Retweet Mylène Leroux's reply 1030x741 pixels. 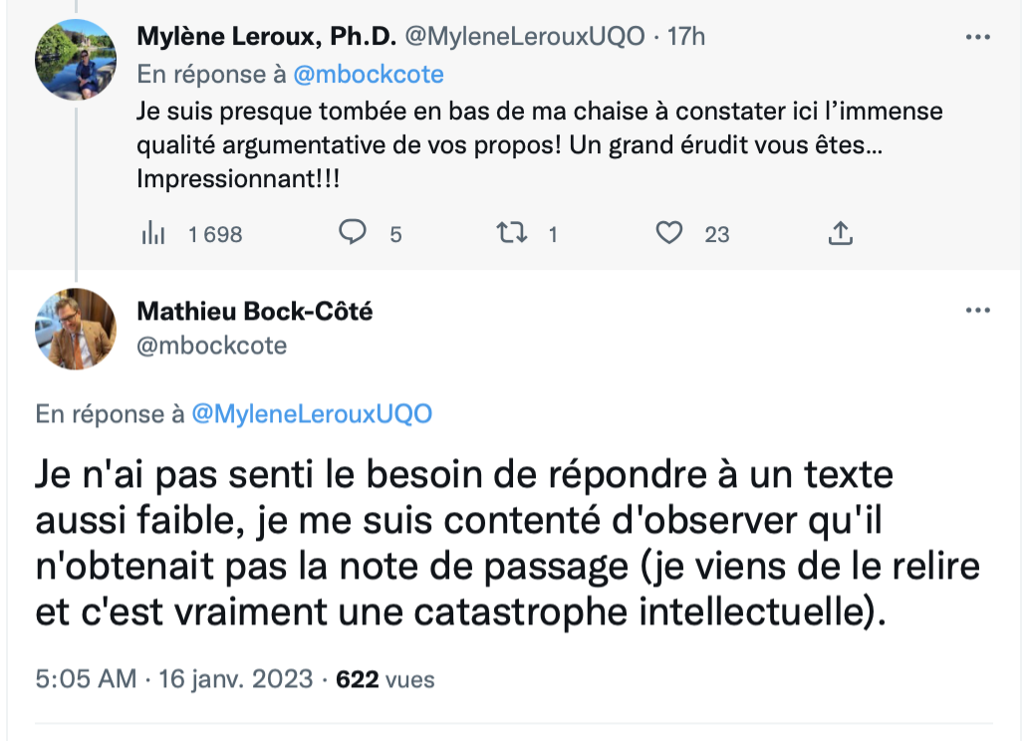pos(512,232)
